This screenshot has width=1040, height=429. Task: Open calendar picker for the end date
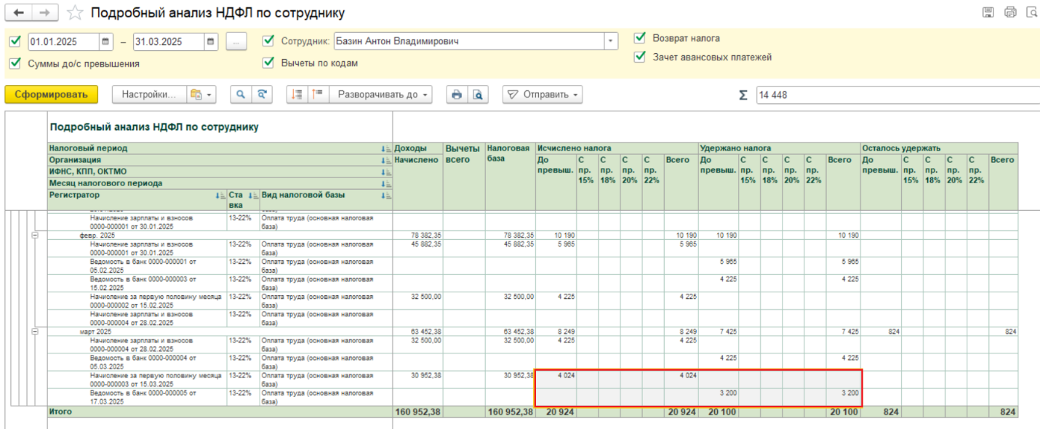(x=211, y=41)
